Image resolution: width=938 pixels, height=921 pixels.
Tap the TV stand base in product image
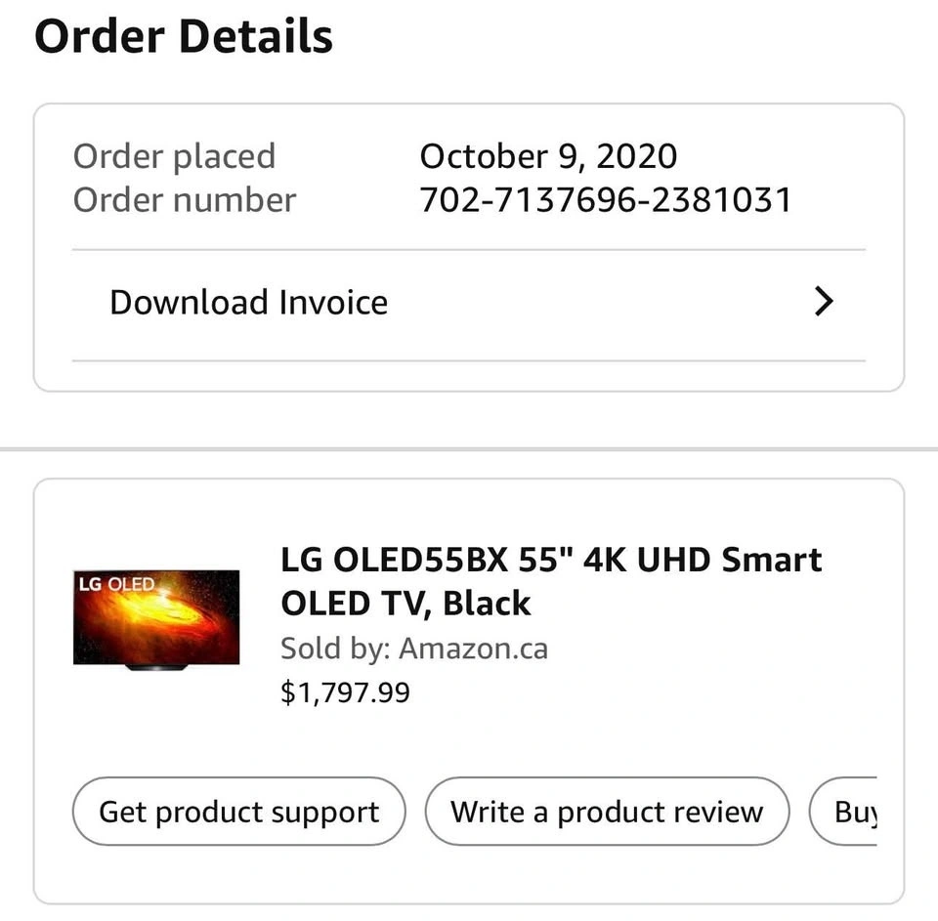pyautogui.click(x=156, y=666)
